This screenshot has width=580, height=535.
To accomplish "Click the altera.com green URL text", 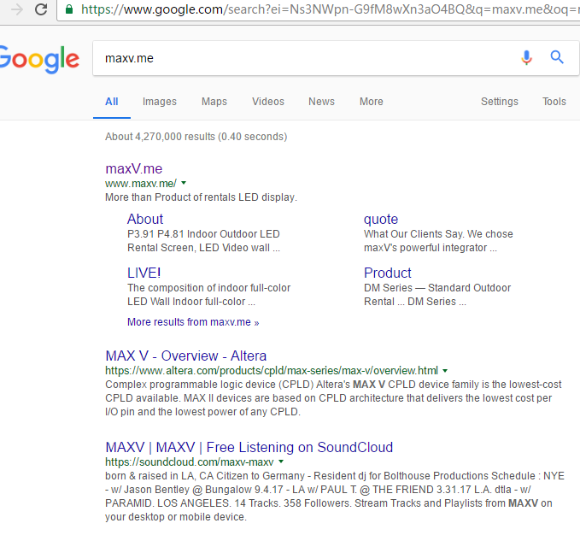I will coord(272,370).
